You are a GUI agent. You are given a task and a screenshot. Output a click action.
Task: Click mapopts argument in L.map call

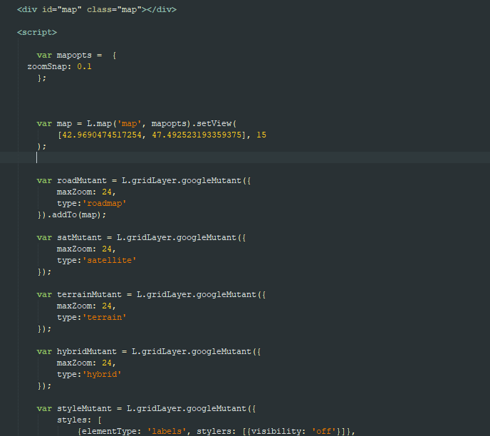point(169,124)
